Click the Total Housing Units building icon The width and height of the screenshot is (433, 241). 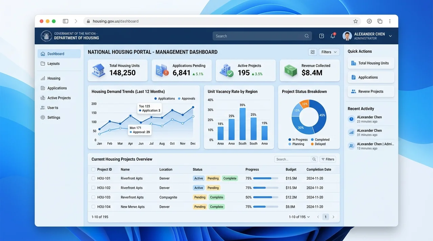click(98, 70)
